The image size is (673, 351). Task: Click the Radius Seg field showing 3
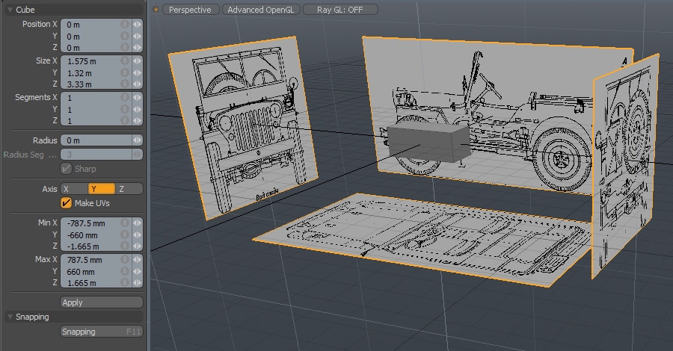96,155
